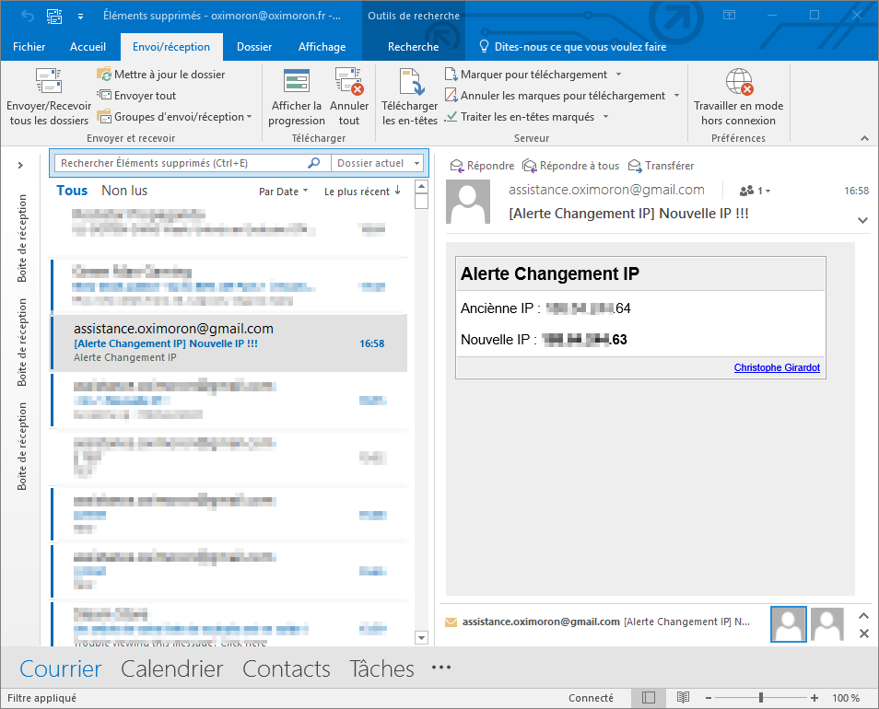Switch to the Recherche tab
The image size is (879, 709).
pos(413,47)
